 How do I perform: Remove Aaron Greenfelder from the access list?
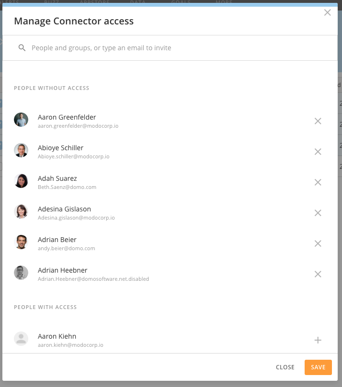[x=318, y=121]
